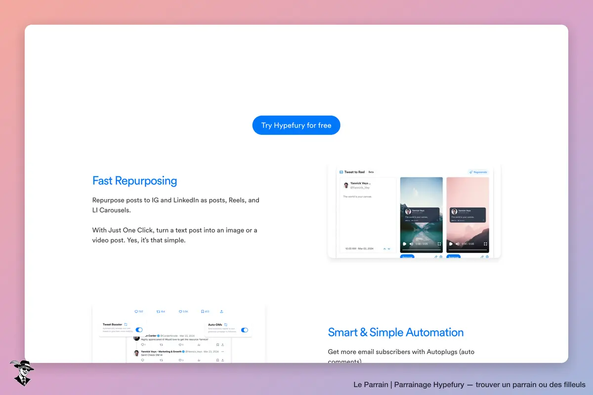Click the text "With Just One Click" paragraph
The height and width of the screenshot is (395, 593).
pos(175,236)
